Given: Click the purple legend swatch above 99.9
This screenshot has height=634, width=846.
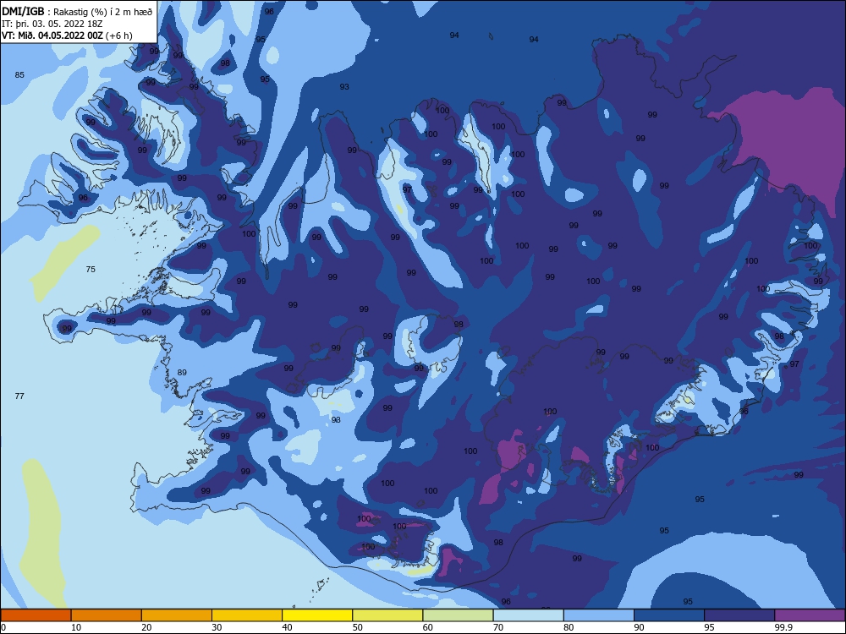Looking at the screenshot, I should point(810,615).
